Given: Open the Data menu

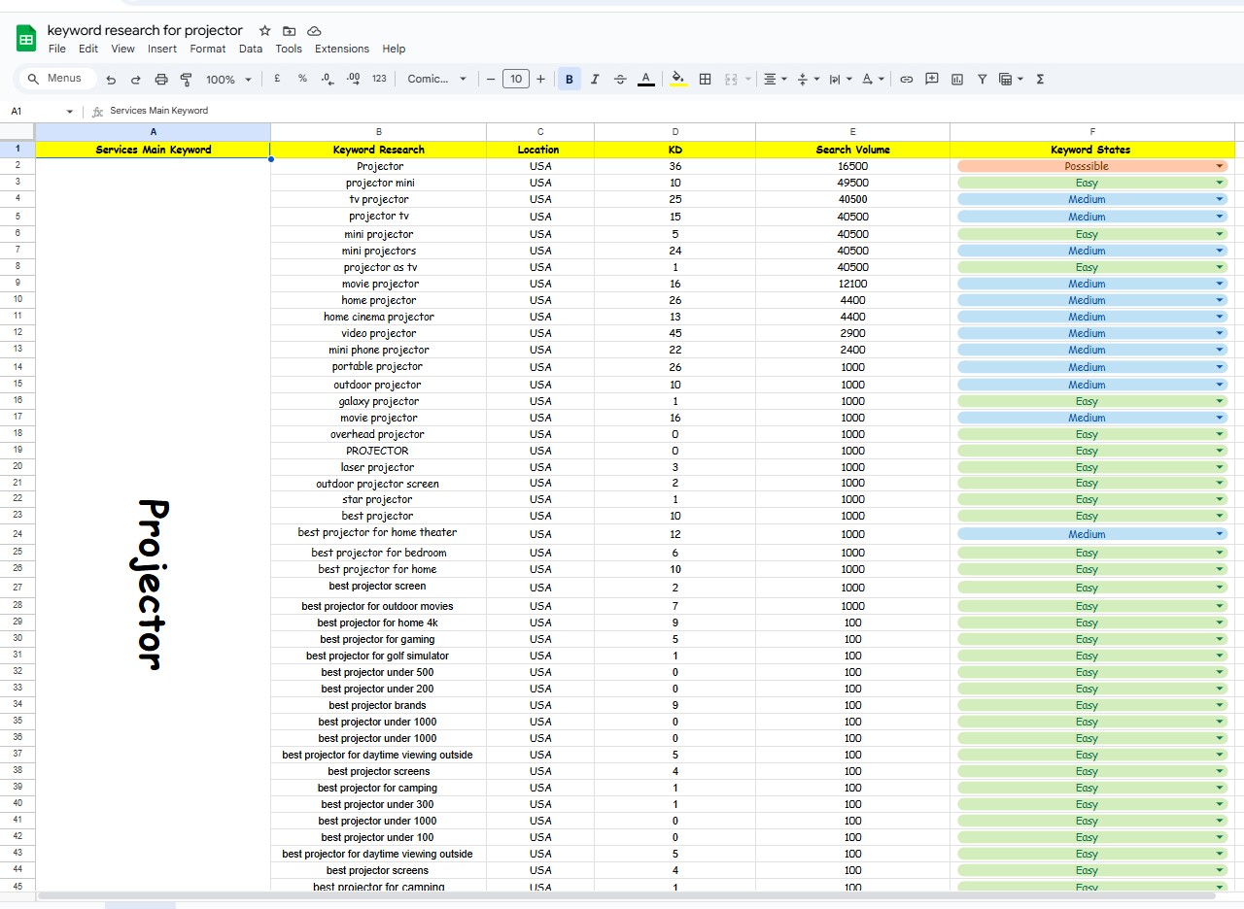Looking at the screenshot, I should [250, 49].
